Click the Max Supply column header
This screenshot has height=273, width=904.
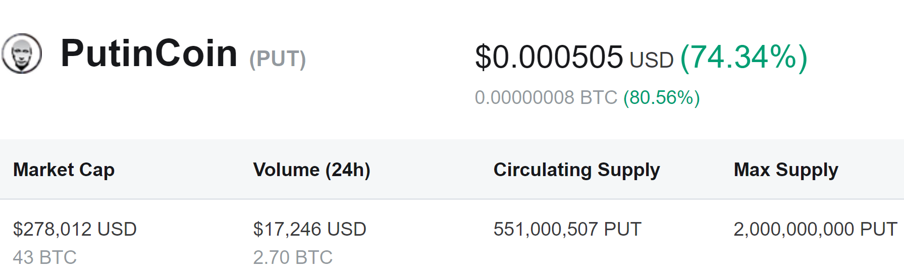[x=786, y=170]
